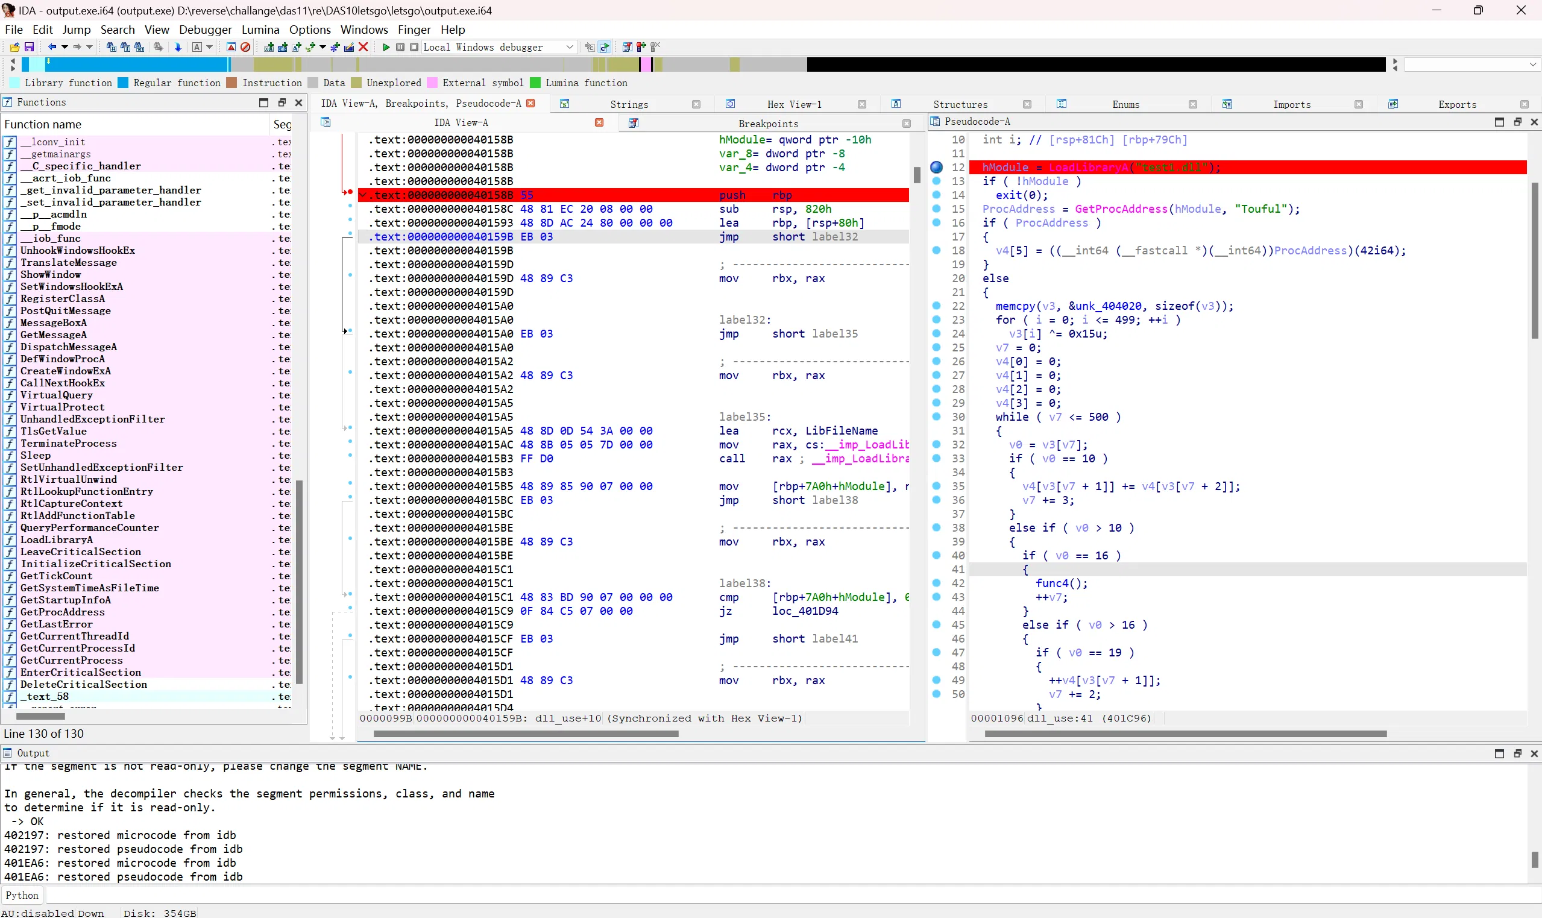Click the pencil edit toolbar icon
The width and height of the screenshot is (1542, 918).
click(x=350, y=47)
